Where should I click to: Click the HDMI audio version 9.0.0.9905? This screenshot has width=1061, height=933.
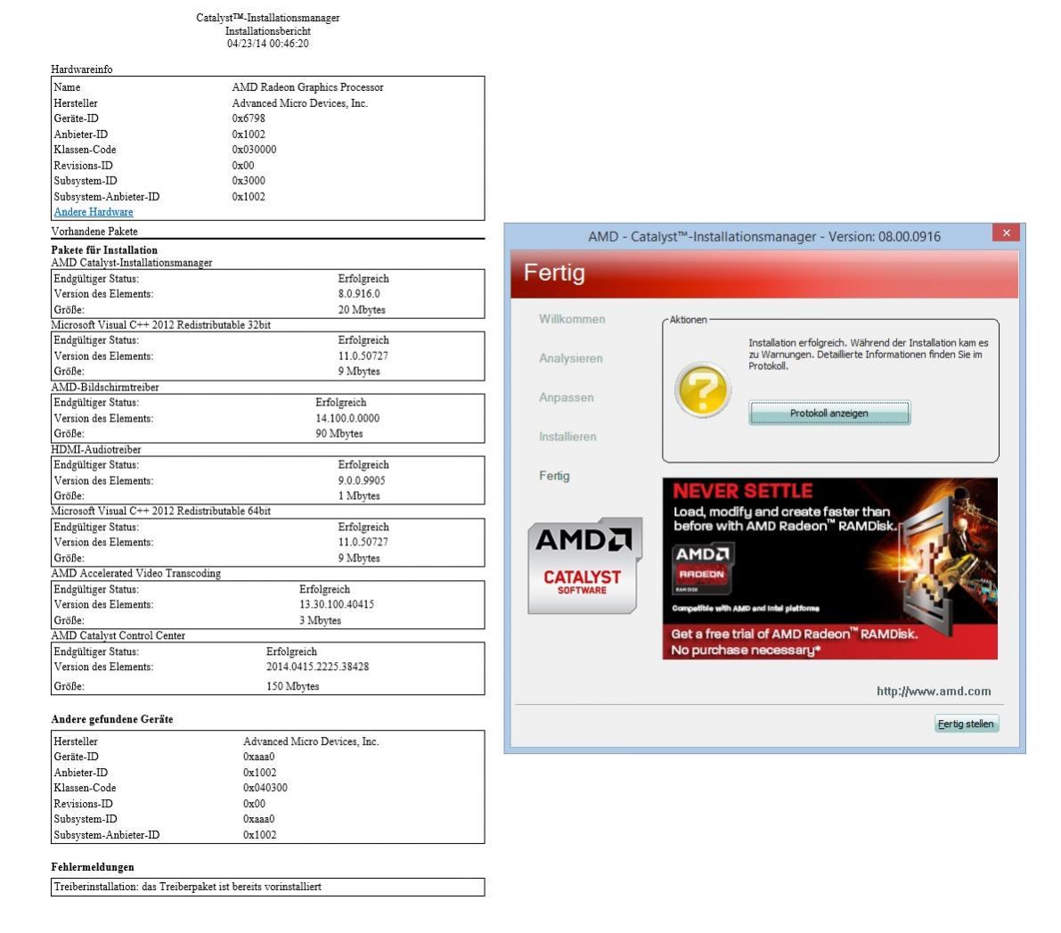click(x=362, y=480)
